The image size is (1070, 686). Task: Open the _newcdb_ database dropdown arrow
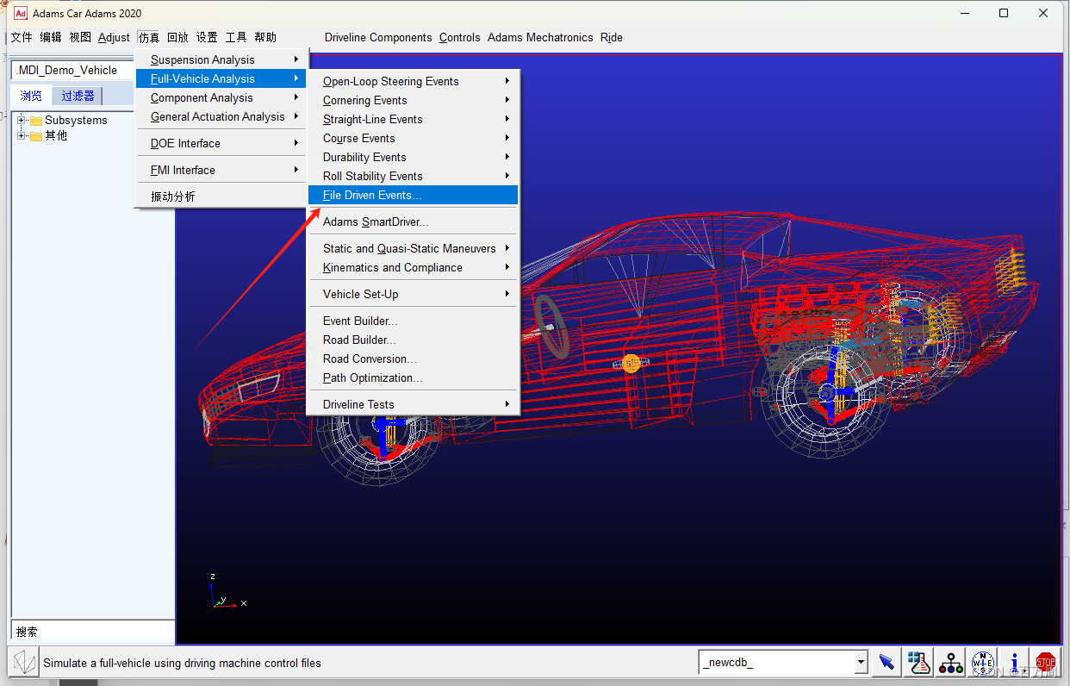pos(861,663)
